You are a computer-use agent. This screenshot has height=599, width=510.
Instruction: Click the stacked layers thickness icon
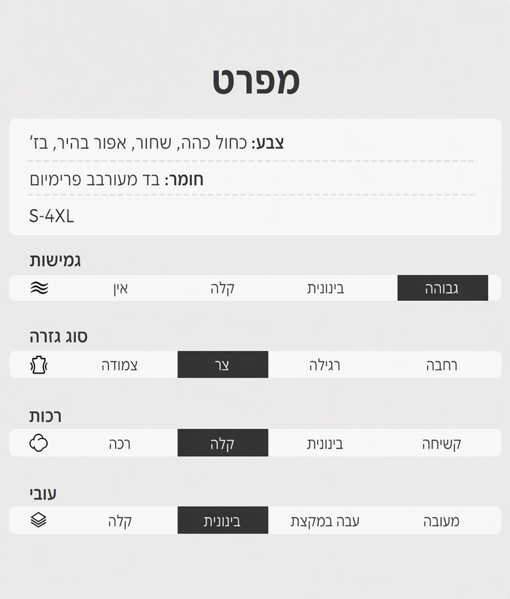pyautogui.click(x=39, y=520)
